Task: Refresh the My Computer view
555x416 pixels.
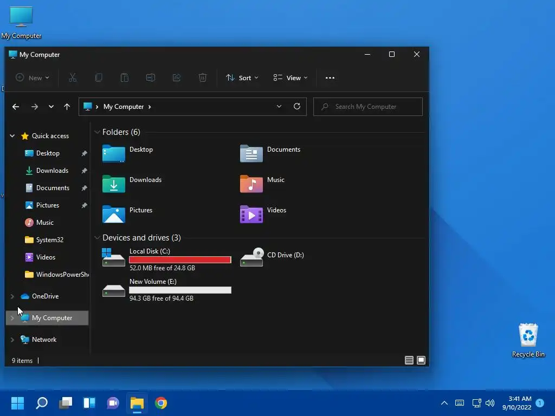Action: click(x=297, y=107)
